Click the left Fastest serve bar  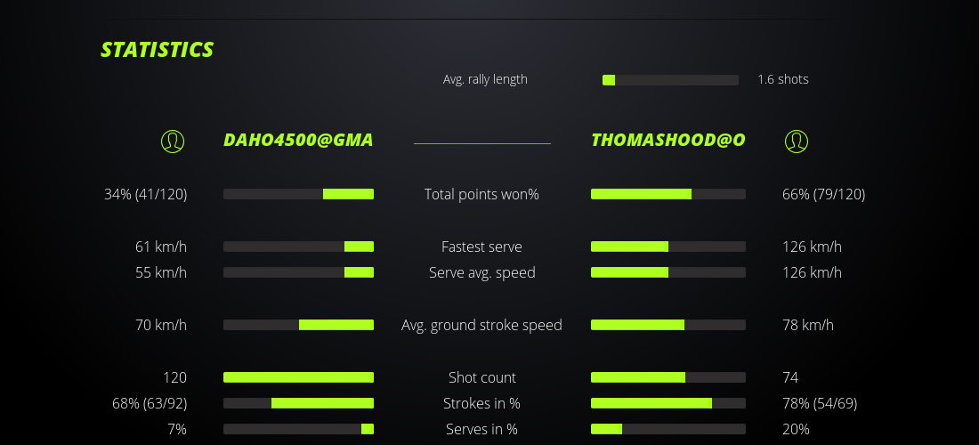pos(298,247)
